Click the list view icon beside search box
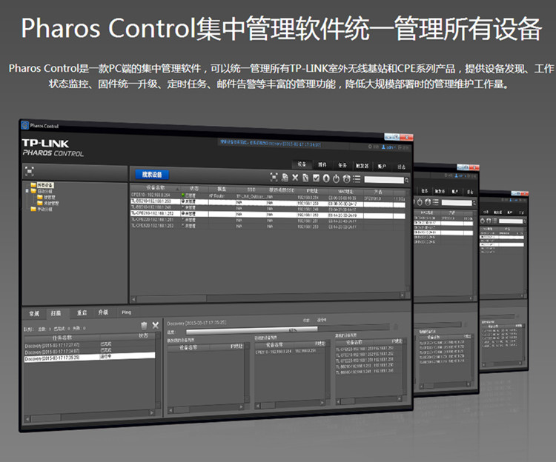This screenshot has height=462, width=556. pyautogui.click(x=357, y=178)
